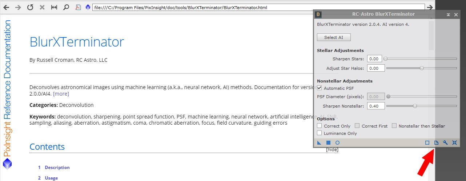
Task: Click the Adjust Star Halos slider handle
Action: 422,68
